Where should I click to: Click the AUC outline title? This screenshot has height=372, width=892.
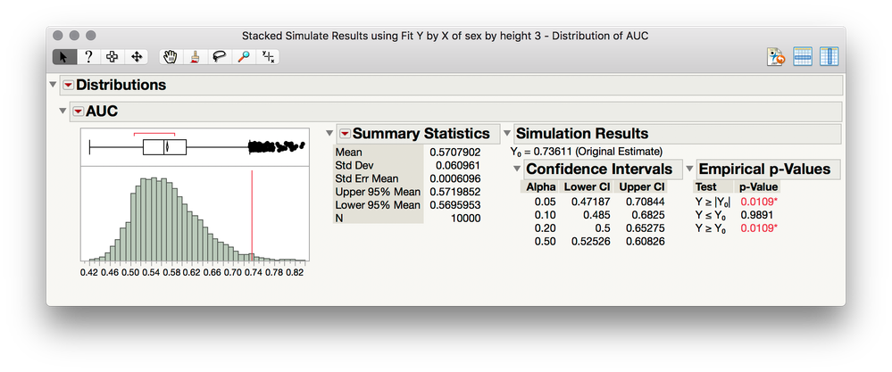click(x=102, y=111)
